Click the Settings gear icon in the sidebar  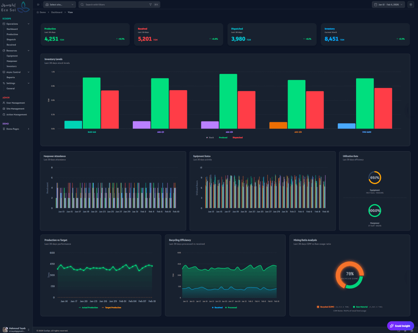click(x=3, y=83)
